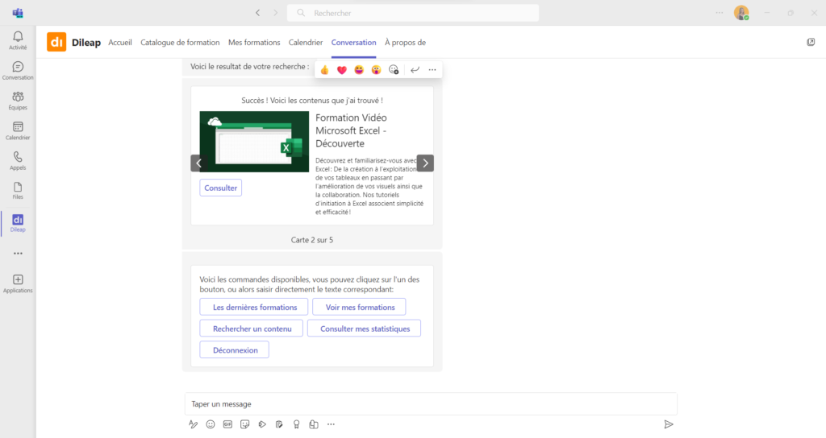Expand more apps ellipsis in left sidebar
Screen dimensions: 826x438
pyautogui.click(x=18, y=253)
